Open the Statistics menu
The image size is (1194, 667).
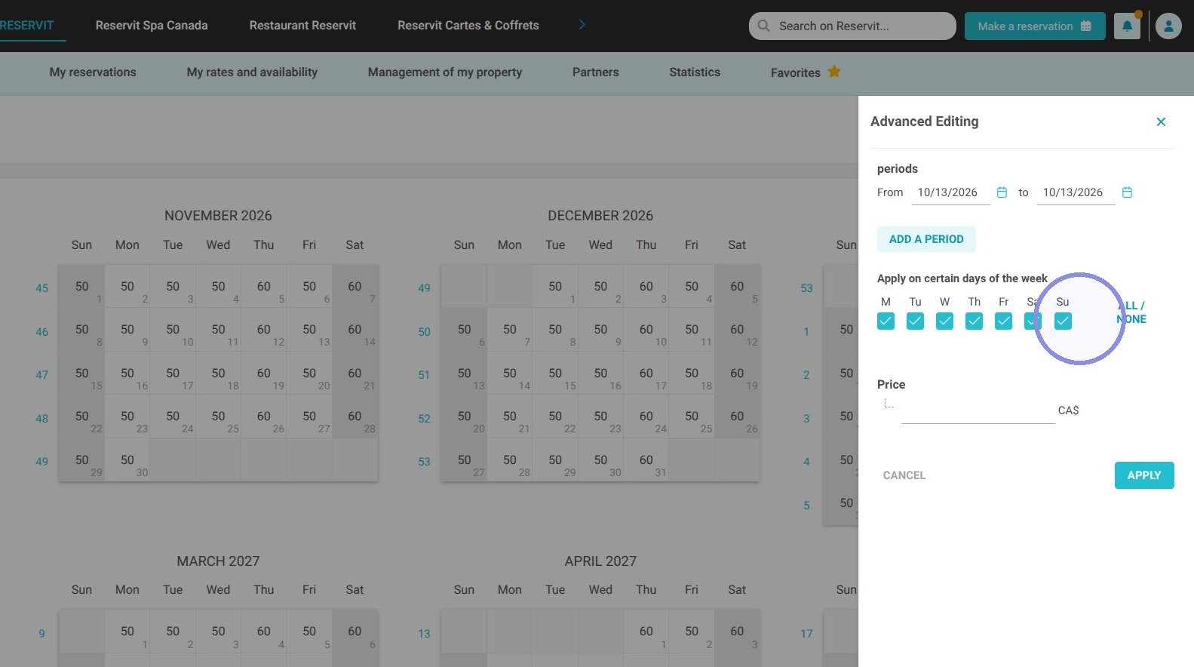coord(695,72)
